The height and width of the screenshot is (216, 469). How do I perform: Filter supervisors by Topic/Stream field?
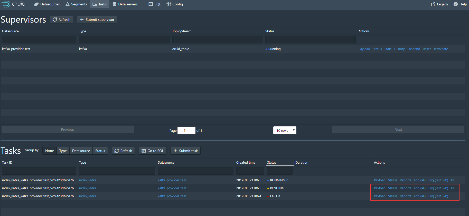[x=217, y=40]
